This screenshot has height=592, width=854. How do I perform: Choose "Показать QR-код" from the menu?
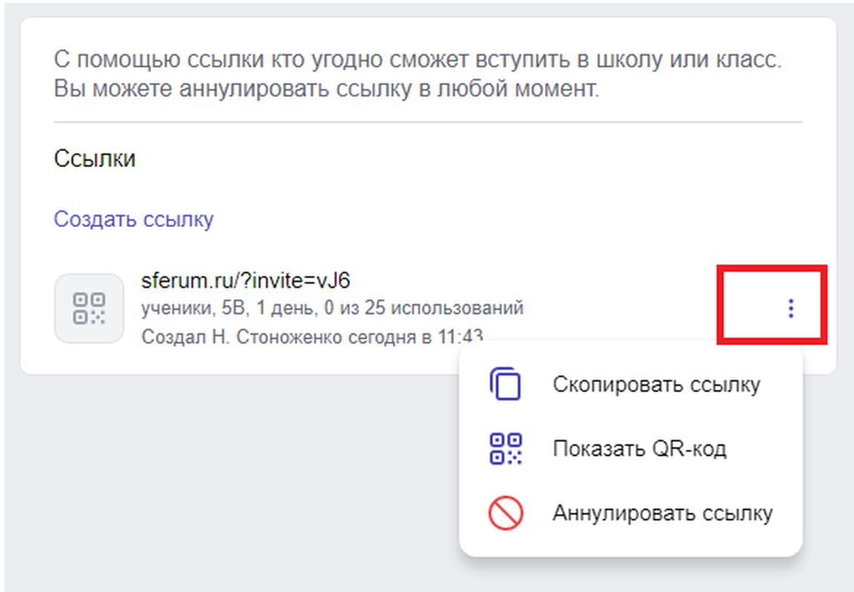click(630, 449)
